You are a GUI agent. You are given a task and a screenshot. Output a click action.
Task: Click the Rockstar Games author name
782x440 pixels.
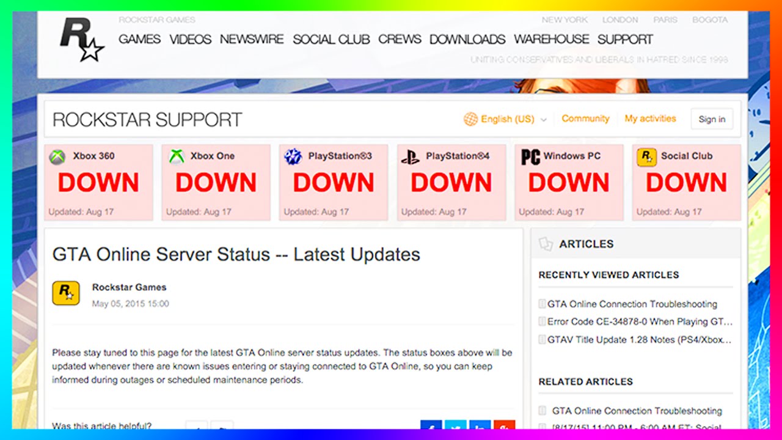(x=129, y=287)
